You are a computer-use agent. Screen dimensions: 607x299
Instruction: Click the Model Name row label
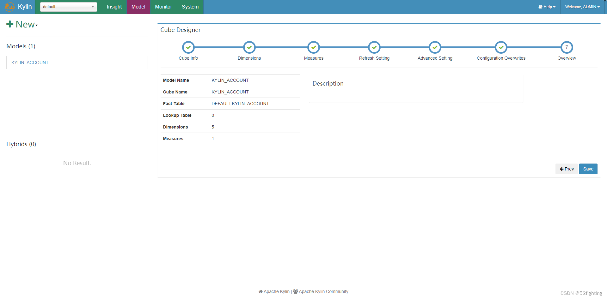coord(176,80)
